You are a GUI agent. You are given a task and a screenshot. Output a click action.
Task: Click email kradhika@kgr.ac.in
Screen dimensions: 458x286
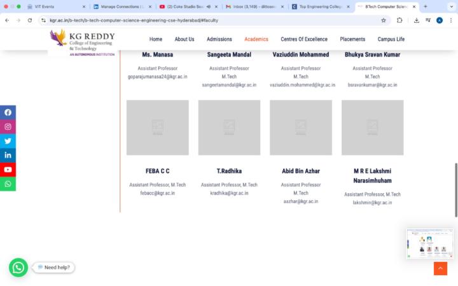coord(229,193)
